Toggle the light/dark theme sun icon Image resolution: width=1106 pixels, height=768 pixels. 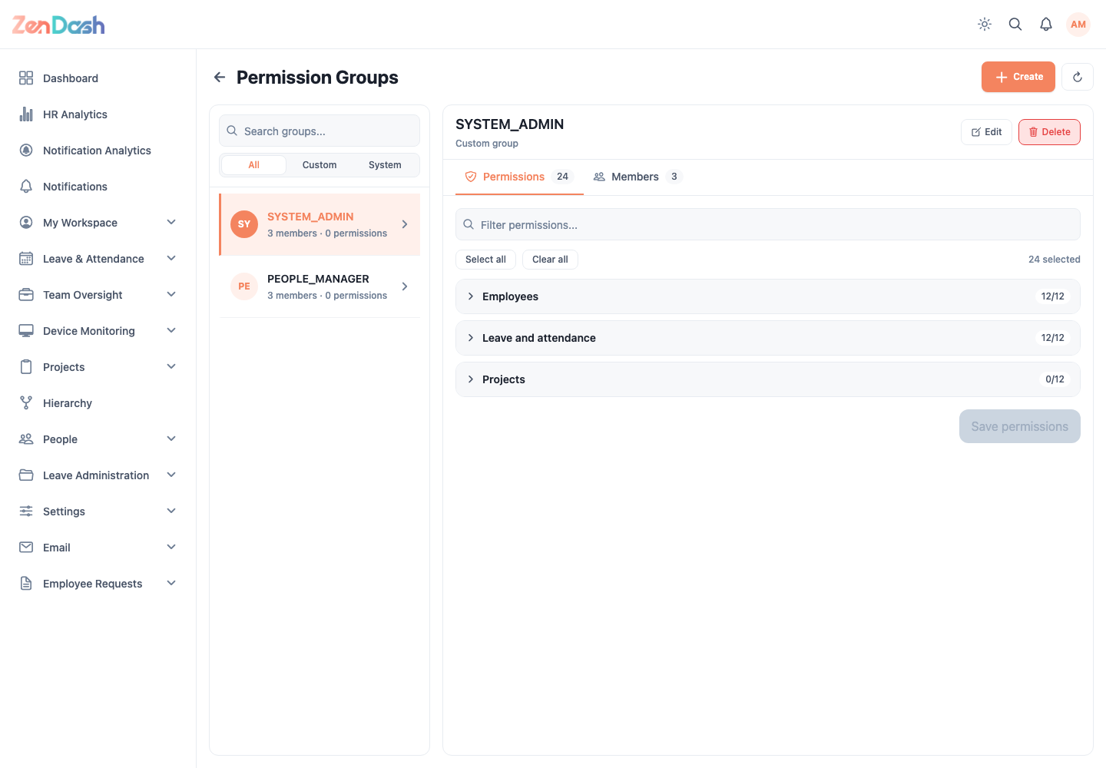coord(985,25)
